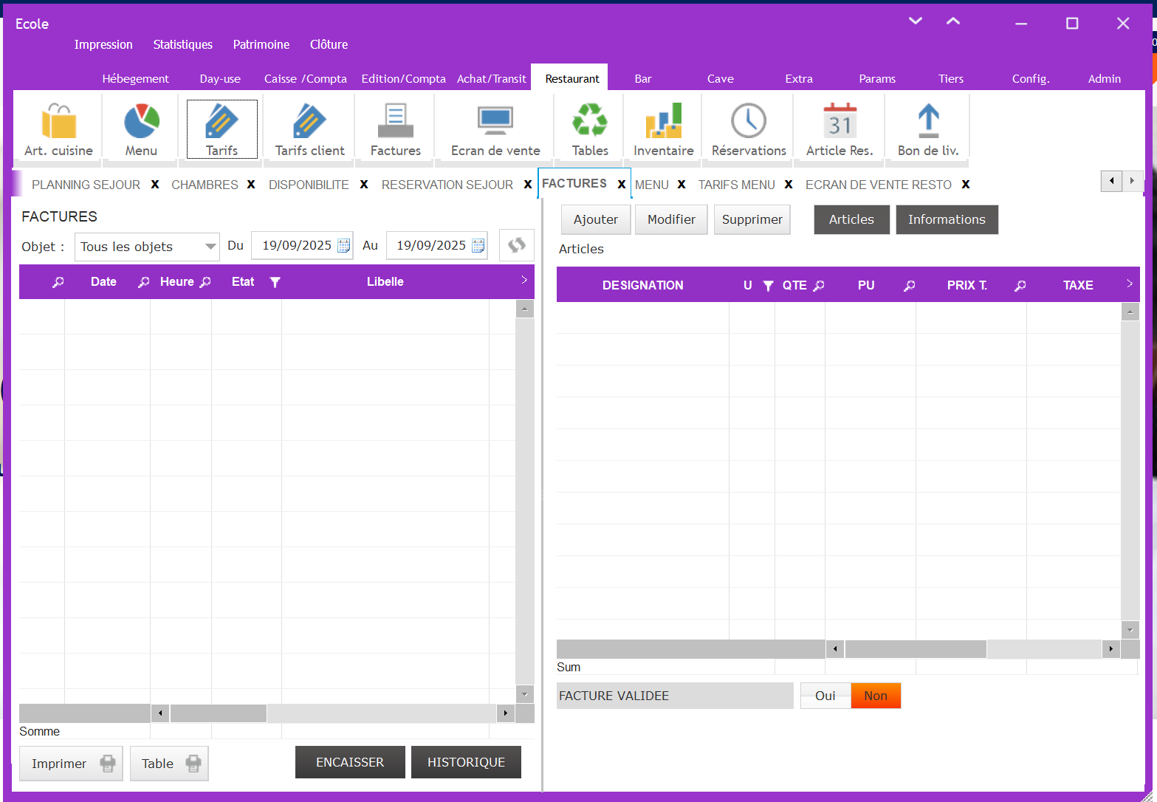Image resolution: width=1157 pixels, height=802 pixels.
Task: Open the Ecran de vente monitor icon
Action: pos(495,122)
